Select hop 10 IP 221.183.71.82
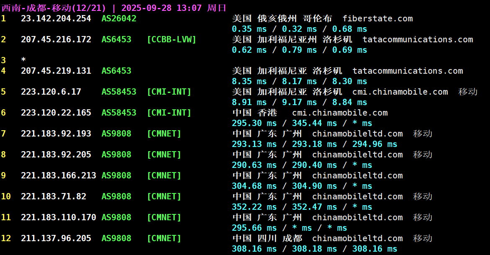The width and height of the screenshot is (490, 255). coord(54,196)
